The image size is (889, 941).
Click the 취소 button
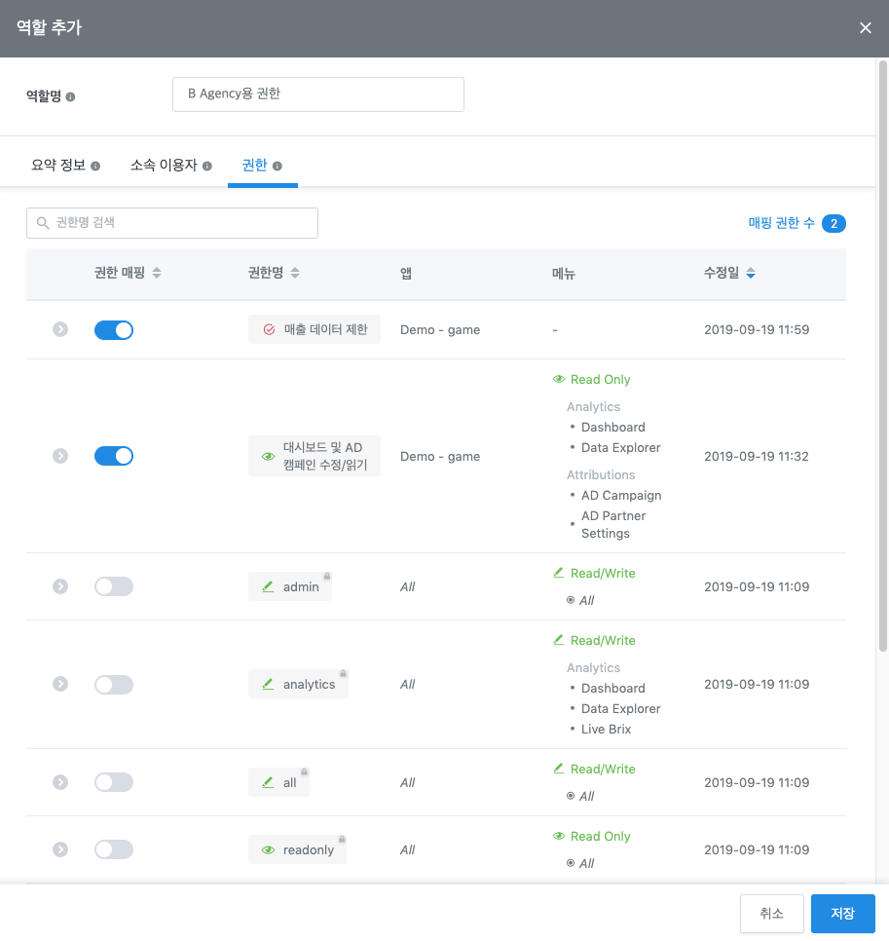point(771,914)
